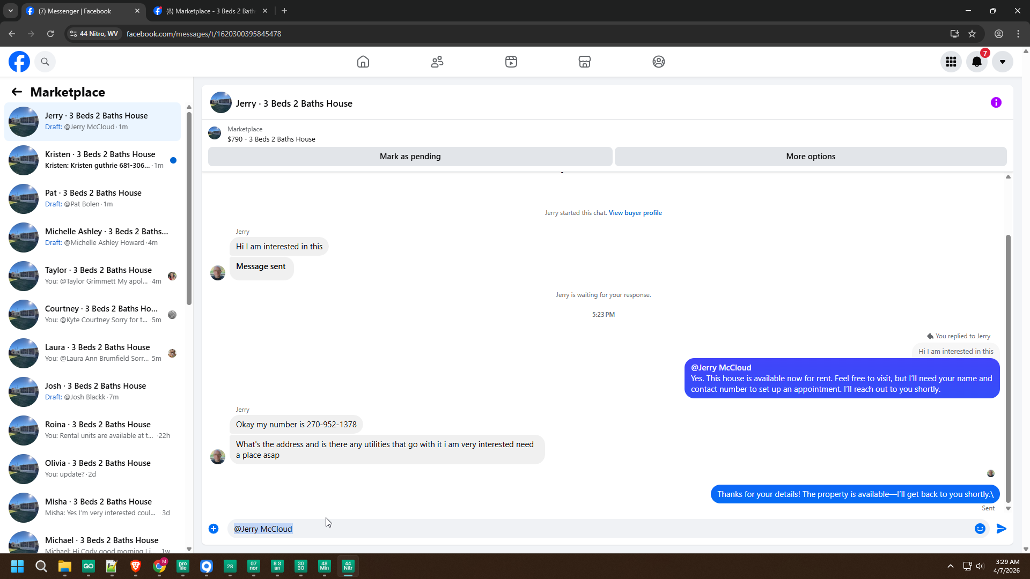Open Pat 3 Beds 2 Baths chat
This screenshot has height=579, width=1030.
tap(92, 198)
